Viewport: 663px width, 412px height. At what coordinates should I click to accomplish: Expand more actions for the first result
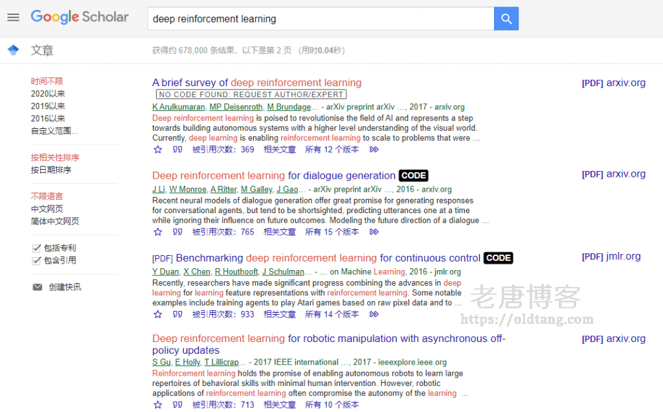pyautogui.click(x=374, y=149)
